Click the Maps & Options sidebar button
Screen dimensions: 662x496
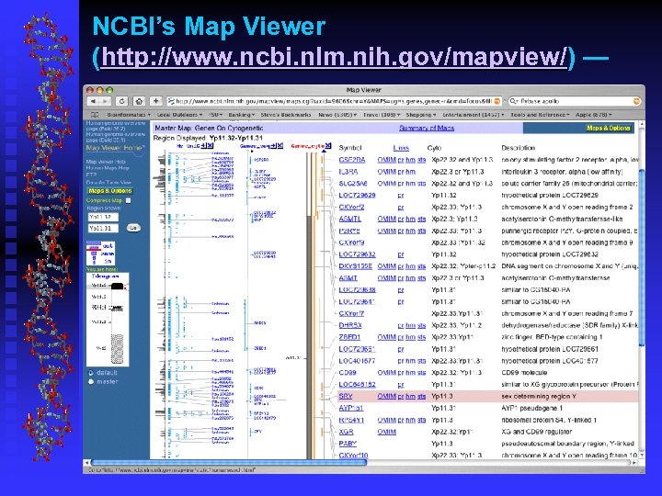tap(109, 191)
